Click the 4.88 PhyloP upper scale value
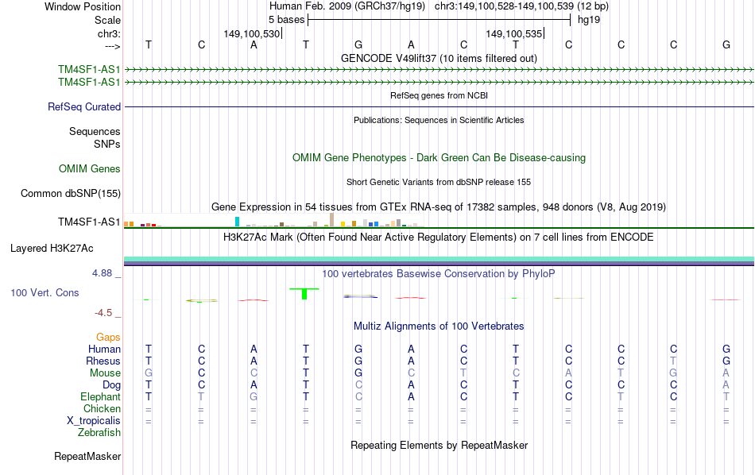The height and width of the screenshot is (475, 755). [102, 273]
